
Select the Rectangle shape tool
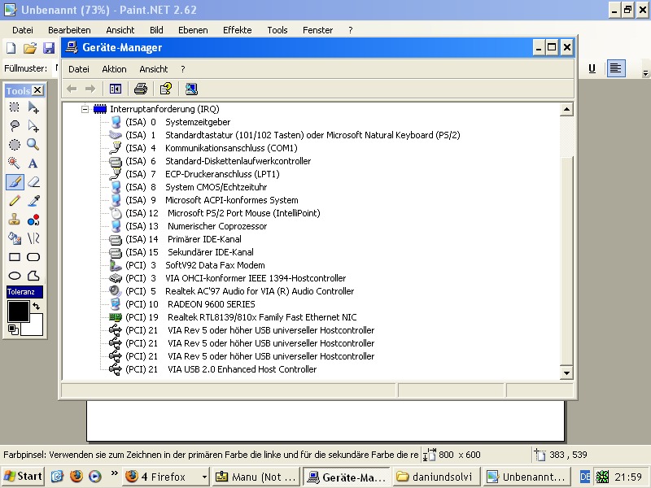click(15, 257)
